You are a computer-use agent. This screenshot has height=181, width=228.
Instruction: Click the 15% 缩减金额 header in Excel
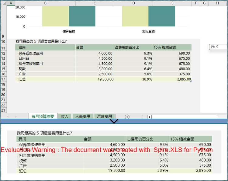click(x=172, y=47)
